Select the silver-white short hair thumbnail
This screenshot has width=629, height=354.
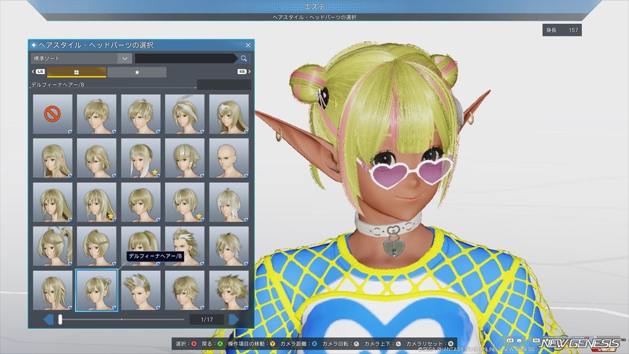click(229, 202)
